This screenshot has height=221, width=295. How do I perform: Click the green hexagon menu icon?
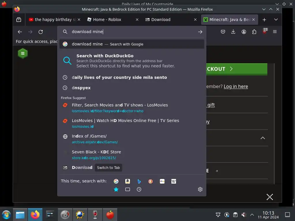click(x=23, y=53)
